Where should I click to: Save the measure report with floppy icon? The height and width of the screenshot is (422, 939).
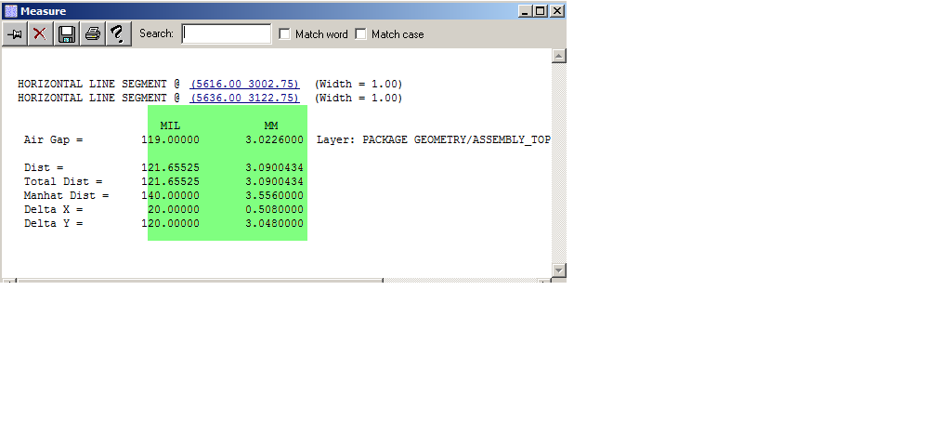(x=67, y=33)
